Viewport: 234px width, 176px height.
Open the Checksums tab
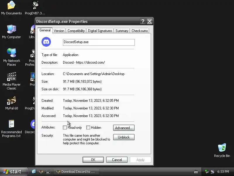(140, 31)
